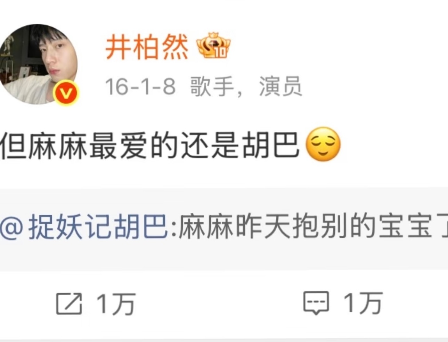Screen dimensions: 448x342
Task: Tap the gold crown membership badge
Action: coord(213,45)
